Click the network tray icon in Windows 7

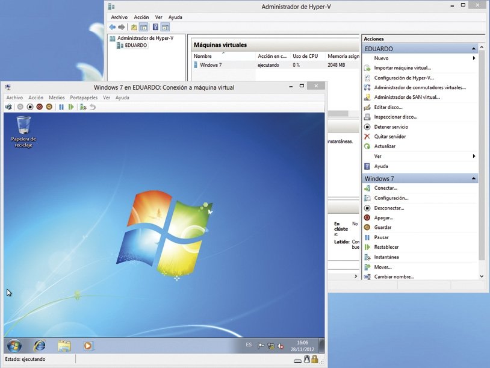click(x=271, y=346)
